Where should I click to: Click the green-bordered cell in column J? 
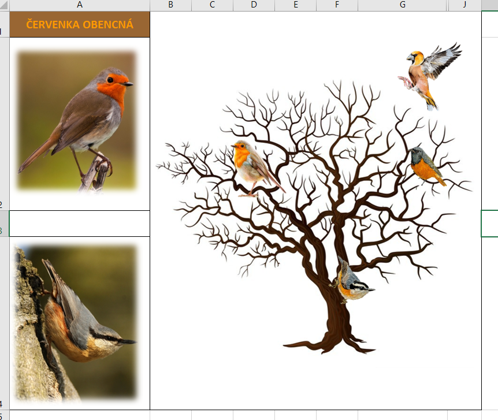(489, 224)
